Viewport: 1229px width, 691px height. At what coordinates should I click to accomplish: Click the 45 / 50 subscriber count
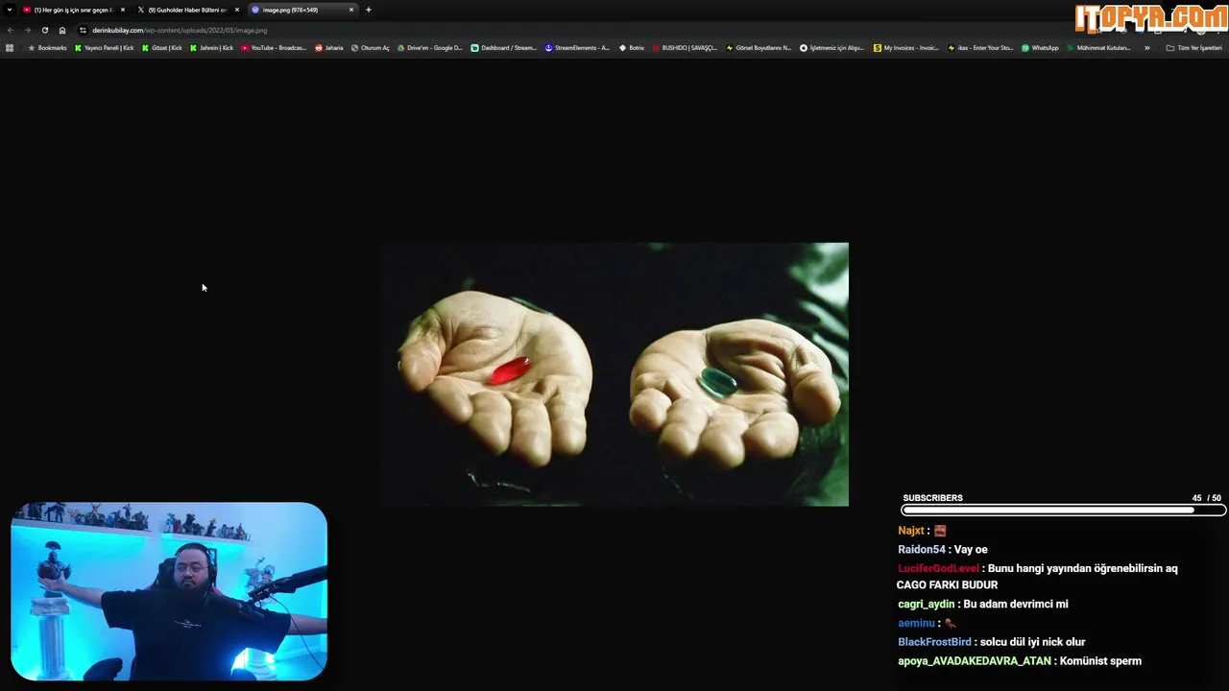(1207, 498)
